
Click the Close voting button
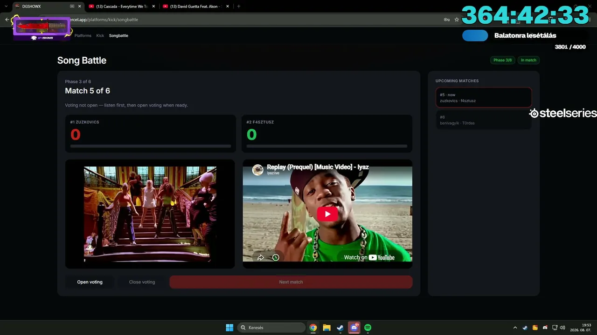pyautogui.click(x=142, y=282)
